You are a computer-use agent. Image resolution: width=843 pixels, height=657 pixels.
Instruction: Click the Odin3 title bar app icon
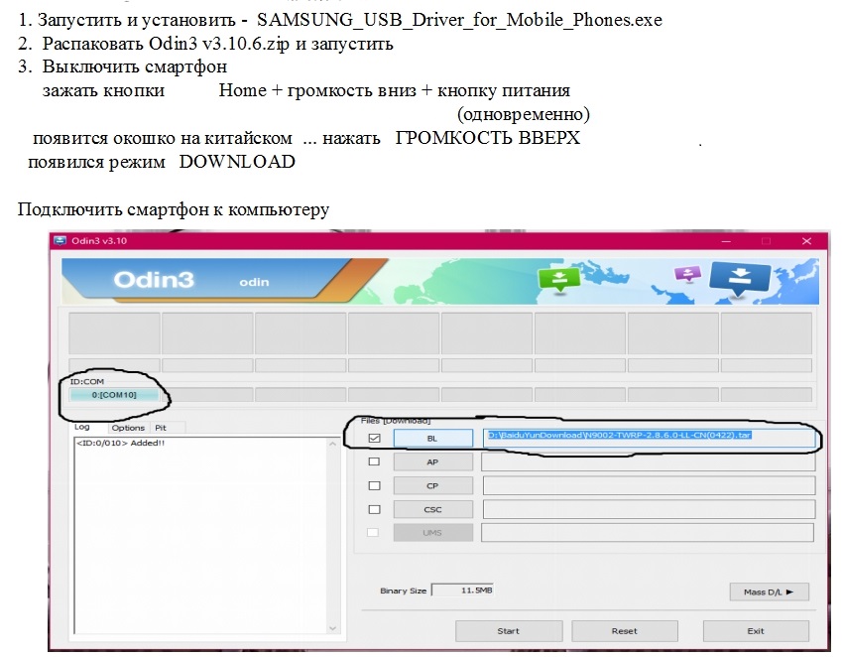click(x=60, y=240)
